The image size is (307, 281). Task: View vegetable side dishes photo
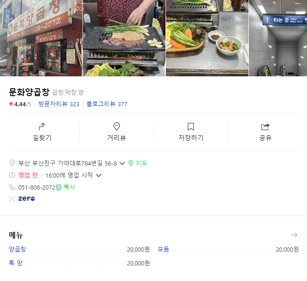tap(207, 38)
